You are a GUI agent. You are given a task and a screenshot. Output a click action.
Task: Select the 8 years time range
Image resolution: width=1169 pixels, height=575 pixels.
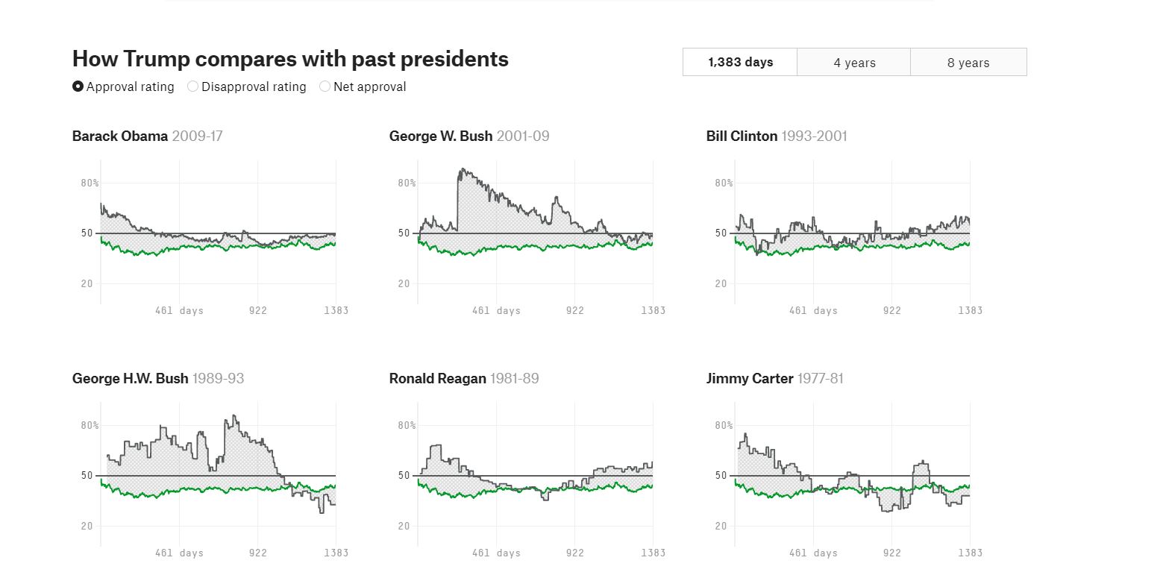(x=968, y=63)
